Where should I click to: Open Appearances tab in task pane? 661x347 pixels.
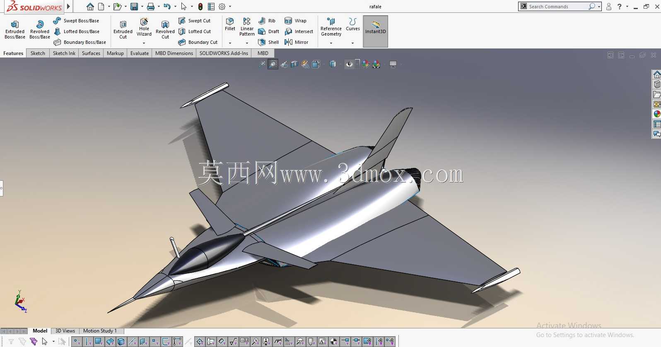[x=657, y=114]
